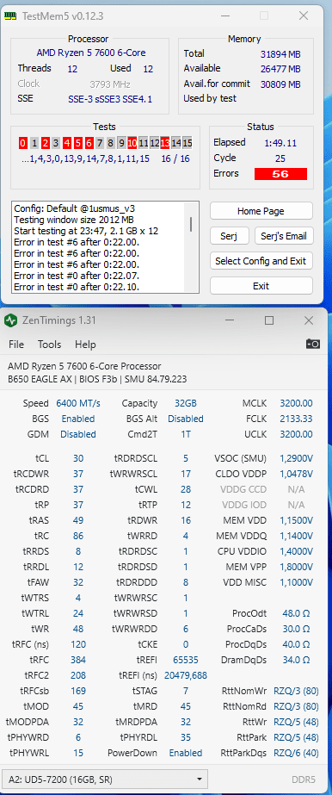Open the TestMem5 Home Page button

261,211
